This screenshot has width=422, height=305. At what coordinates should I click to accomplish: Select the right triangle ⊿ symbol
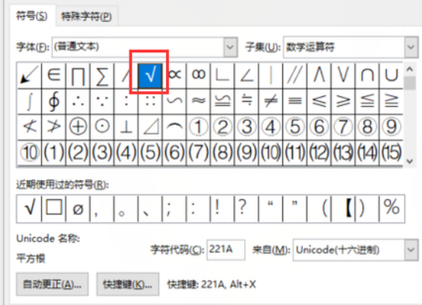[x=150, y=127]
